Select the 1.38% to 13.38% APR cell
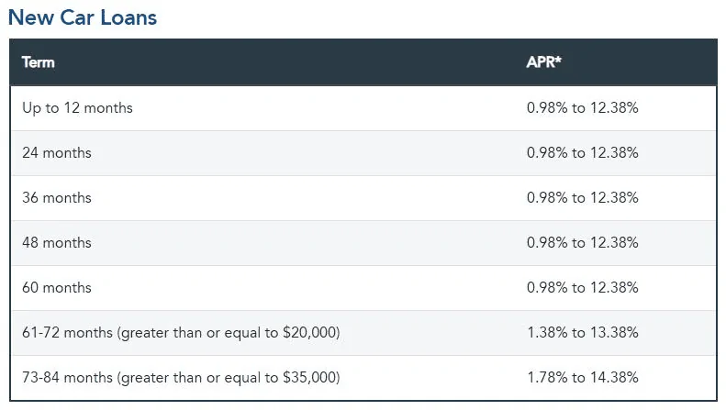 click(583, 332)
